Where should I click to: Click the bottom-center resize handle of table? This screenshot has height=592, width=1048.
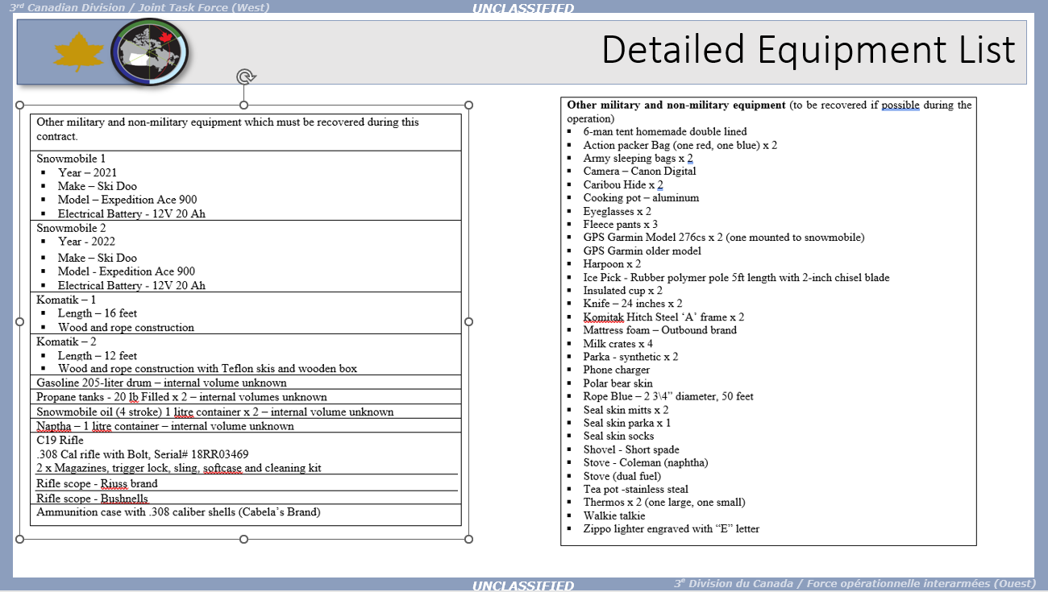[244, 537]
